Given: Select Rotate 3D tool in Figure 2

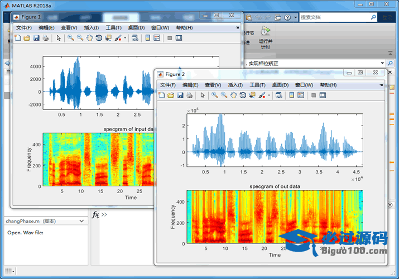Looking at the screenshot, I should click(x=243, y=95).
